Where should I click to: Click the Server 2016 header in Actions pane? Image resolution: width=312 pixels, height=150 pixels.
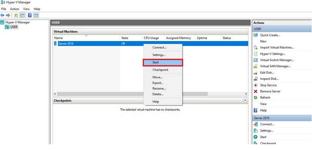pyautogui.click(x=282, y=118)
